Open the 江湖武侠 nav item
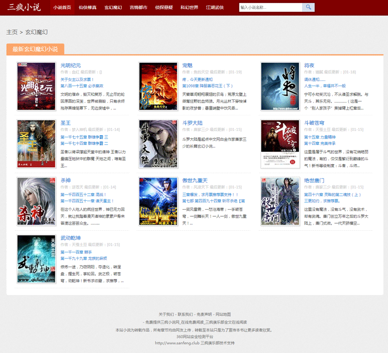The width and height of the screenshot is (388, 353). pyautogui.click(x=215, y=7)
